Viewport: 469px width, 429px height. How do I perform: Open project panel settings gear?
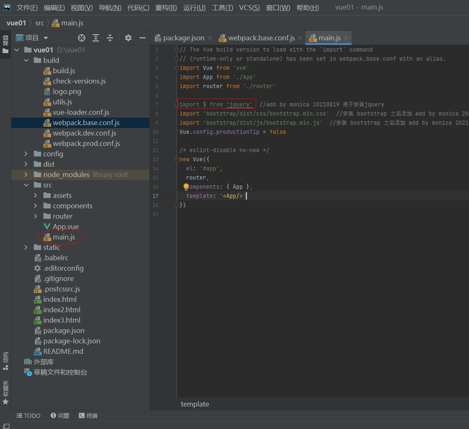[128, 38]
